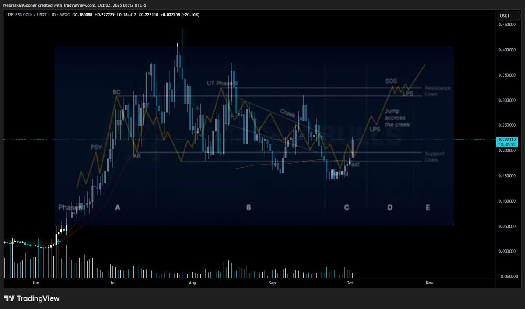This screenshot has width=525, height=309.
Task: Click the Support Lines label
Action: (x=435, y=157)
